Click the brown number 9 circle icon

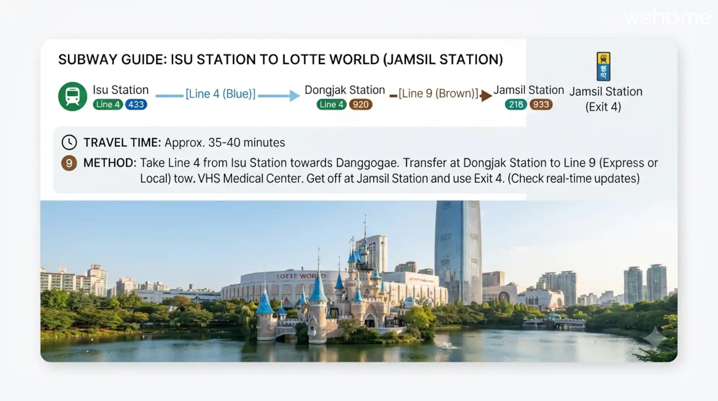69,163
